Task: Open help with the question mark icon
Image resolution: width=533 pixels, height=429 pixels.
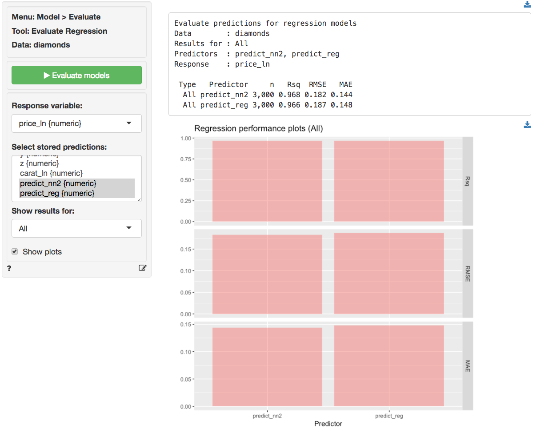Action: click(9, 268)
